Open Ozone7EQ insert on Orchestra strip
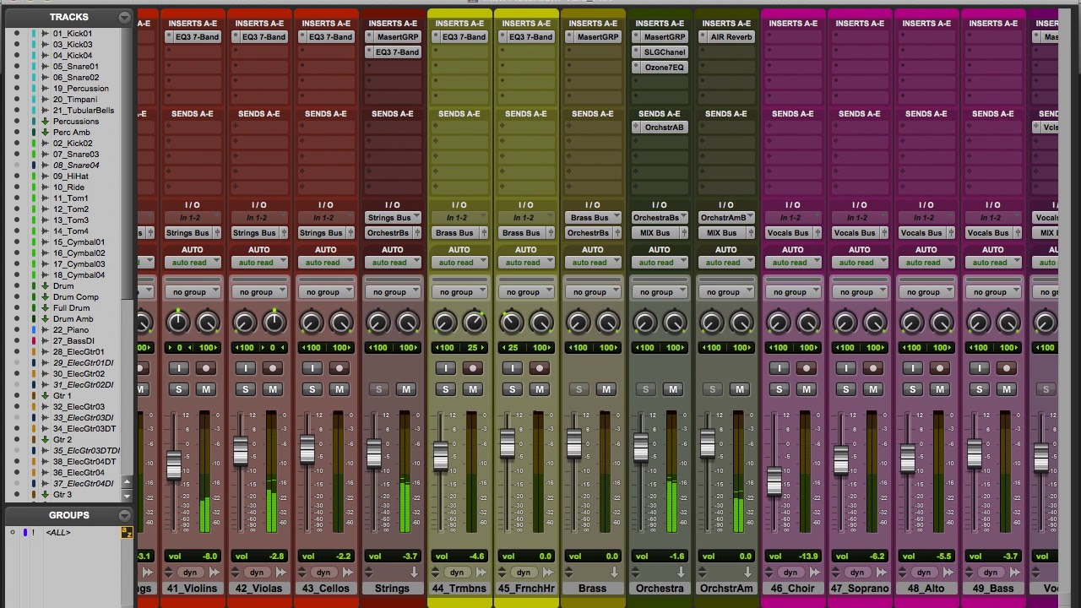This screenshot has height=608, width=1081. [x=665, y=68]
